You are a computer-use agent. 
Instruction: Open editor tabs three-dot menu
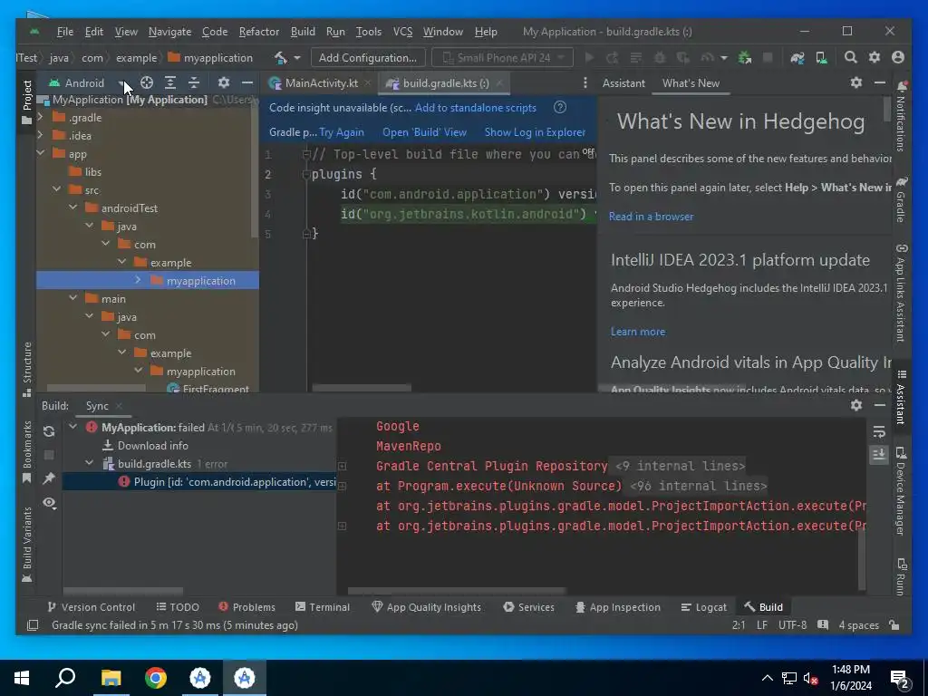(585, 82)
